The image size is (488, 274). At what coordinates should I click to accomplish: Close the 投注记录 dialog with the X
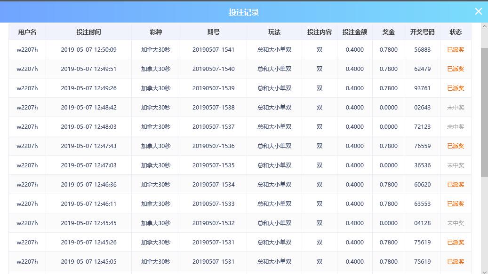478,12
